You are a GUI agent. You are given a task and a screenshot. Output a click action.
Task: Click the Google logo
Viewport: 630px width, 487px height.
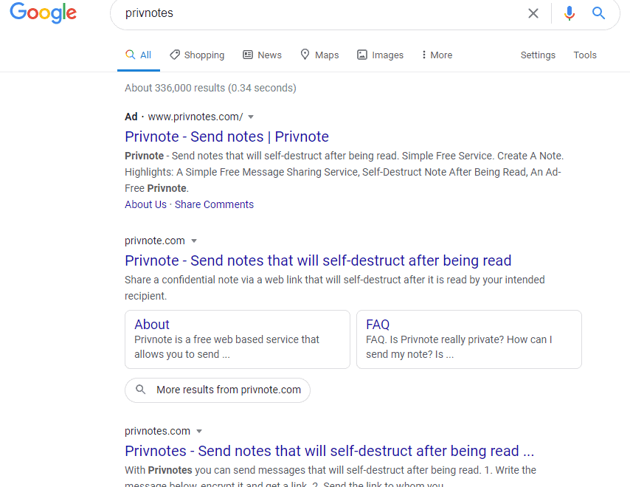(x=43, y=13)
